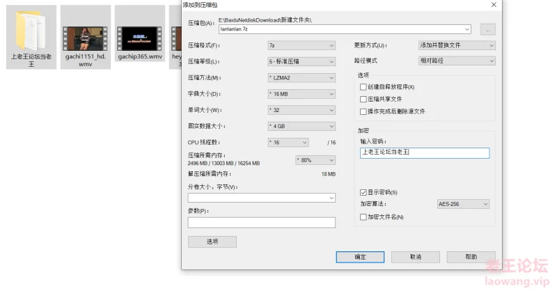Toggle the 压缩共享文件 checkbox
Image resolution: width=557 pixels, height=291 pixels.
[363, 99]
